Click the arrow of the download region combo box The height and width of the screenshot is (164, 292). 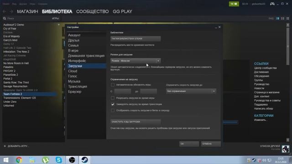tap(158, 61)
